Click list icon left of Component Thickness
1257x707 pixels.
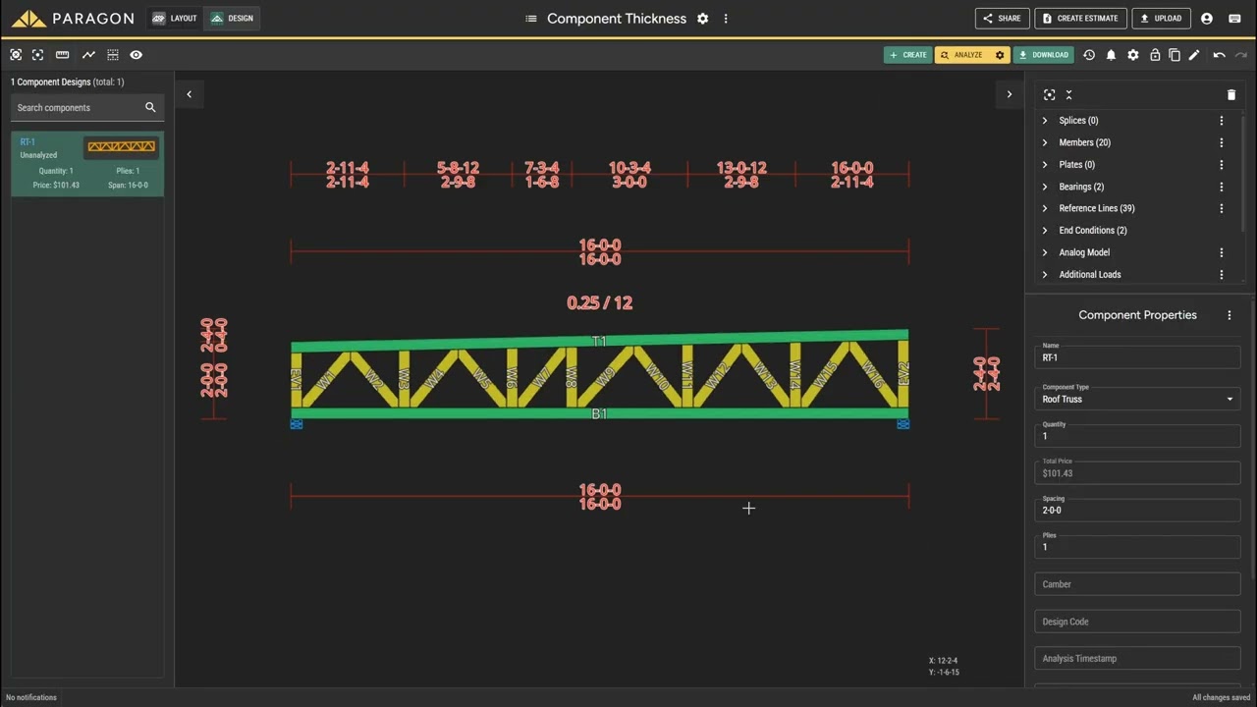(x=531, y=19)
